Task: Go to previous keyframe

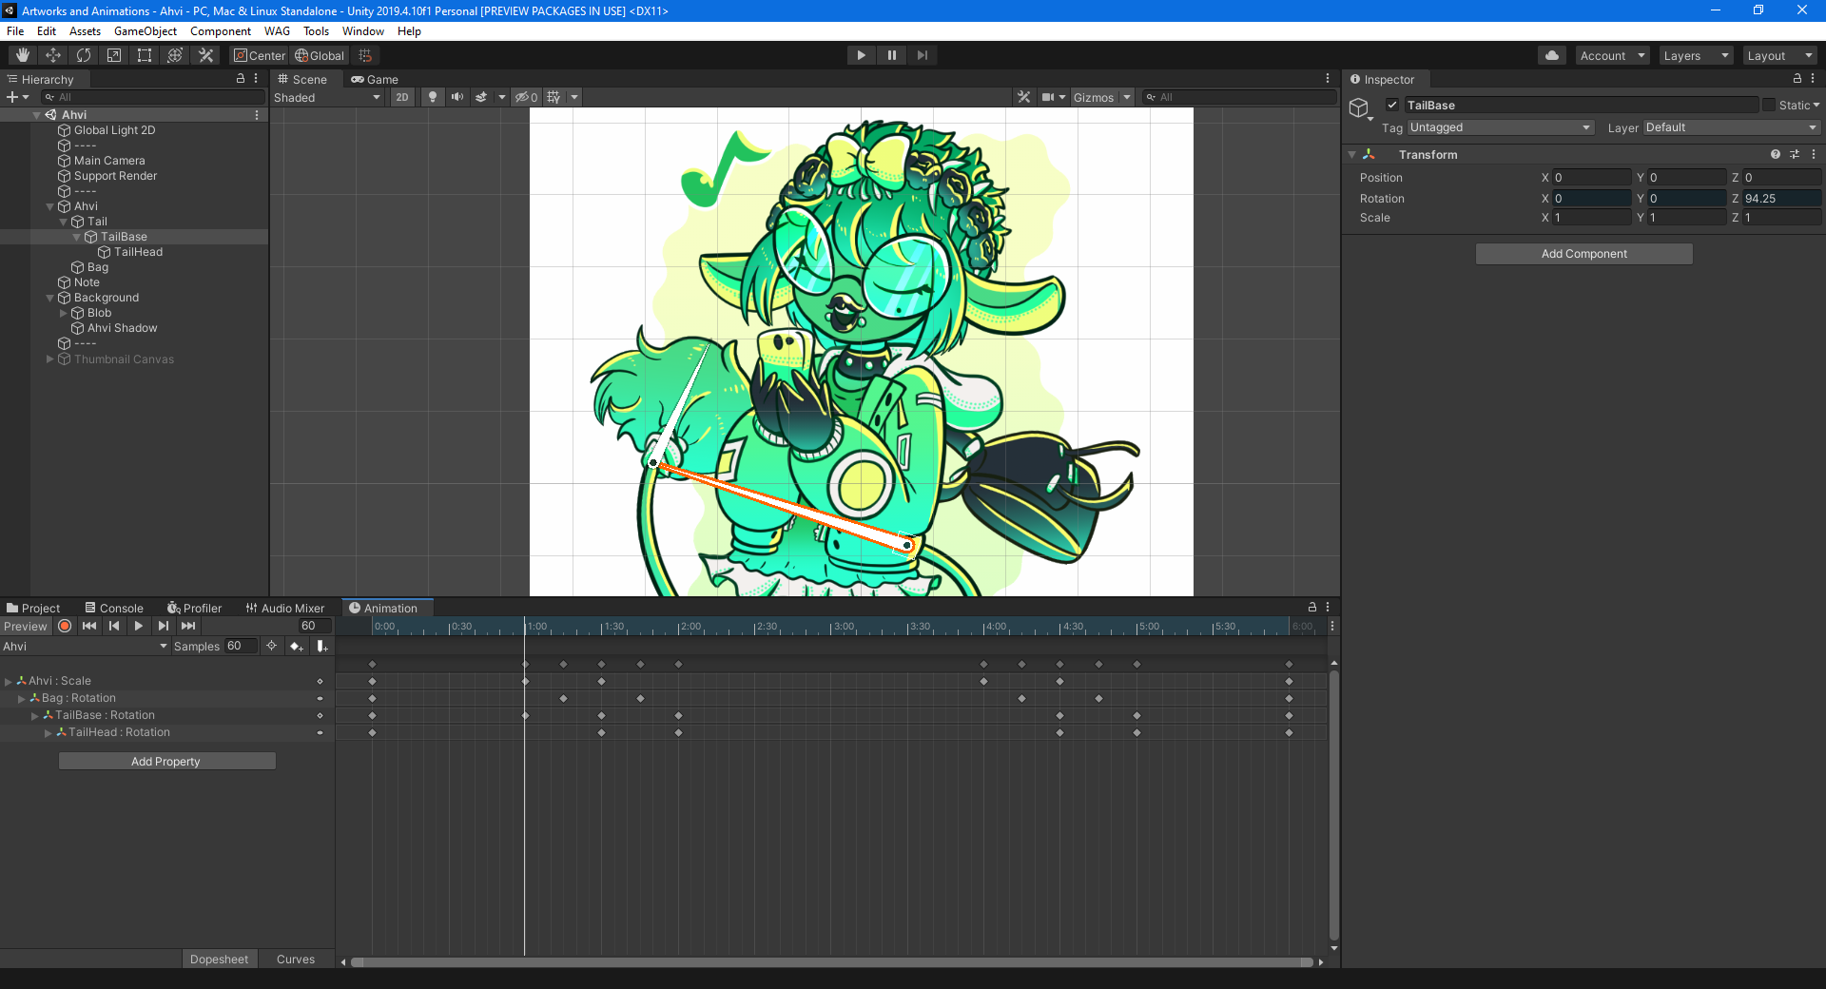Action: pyautogui.click(x=114, y=626)
